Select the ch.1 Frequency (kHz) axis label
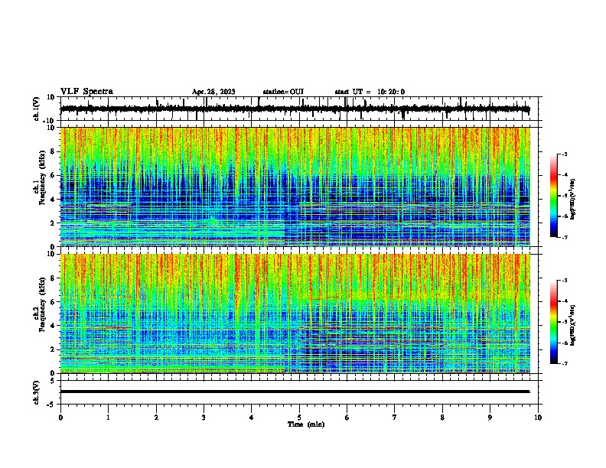606x468 pixels. pyautogui.click(x=39, y=177)
